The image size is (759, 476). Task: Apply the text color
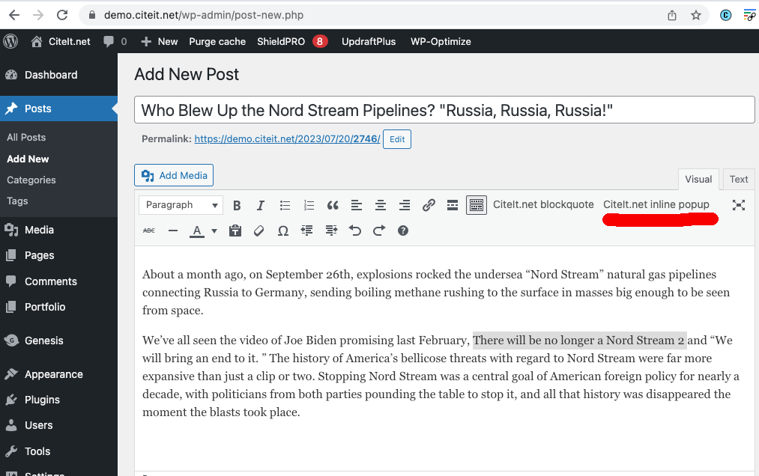coord(197,231)
